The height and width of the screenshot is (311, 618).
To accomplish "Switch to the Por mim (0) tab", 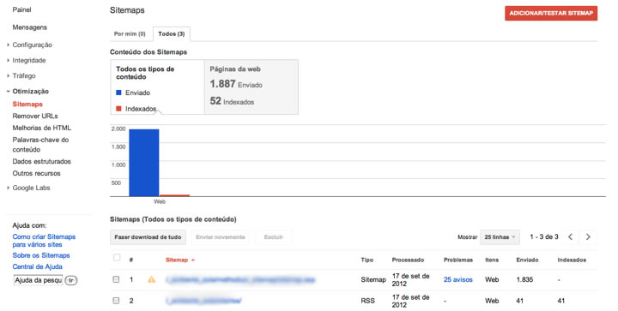I will [x=130, y=33].
